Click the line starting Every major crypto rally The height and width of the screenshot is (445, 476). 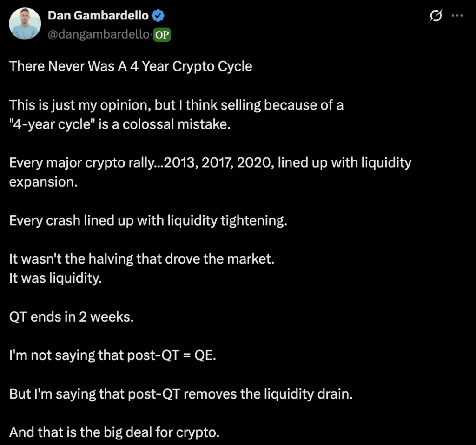(x=210, y=163)
